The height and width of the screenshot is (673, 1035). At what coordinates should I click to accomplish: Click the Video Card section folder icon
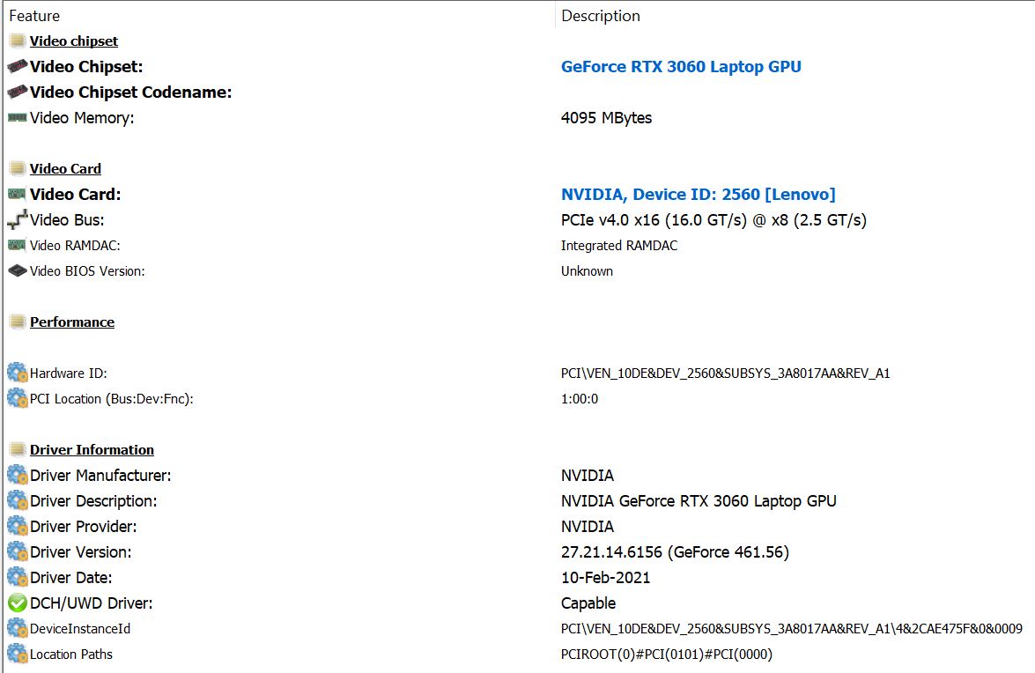pos(17,169)
